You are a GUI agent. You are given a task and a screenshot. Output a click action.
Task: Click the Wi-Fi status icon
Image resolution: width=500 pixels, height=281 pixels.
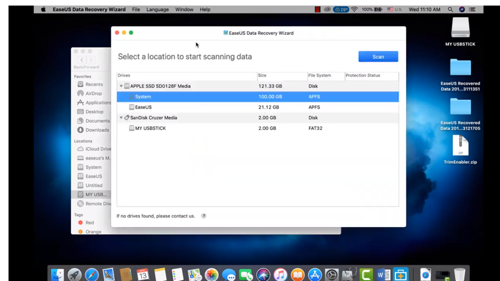(x=354, y=9)
